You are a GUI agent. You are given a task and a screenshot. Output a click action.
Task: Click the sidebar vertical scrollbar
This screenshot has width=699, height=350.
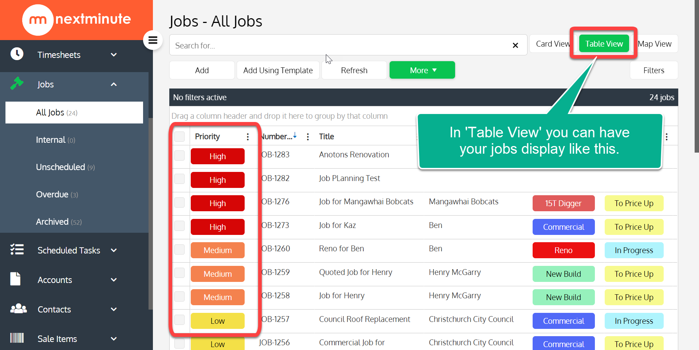[x=151, y=213]
